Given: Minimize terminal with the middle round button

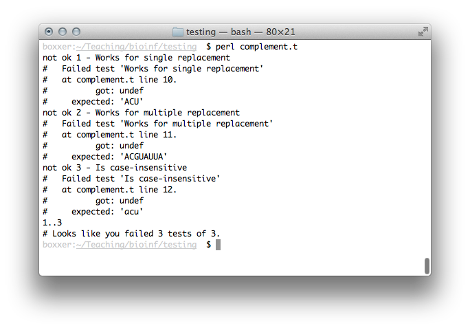Looking at the screenshot, I should (63, 32).
